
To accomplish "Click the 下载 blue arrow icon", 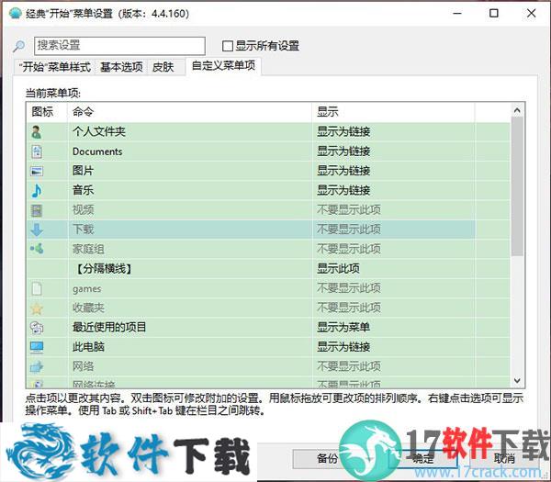I will tap(37, 230).
